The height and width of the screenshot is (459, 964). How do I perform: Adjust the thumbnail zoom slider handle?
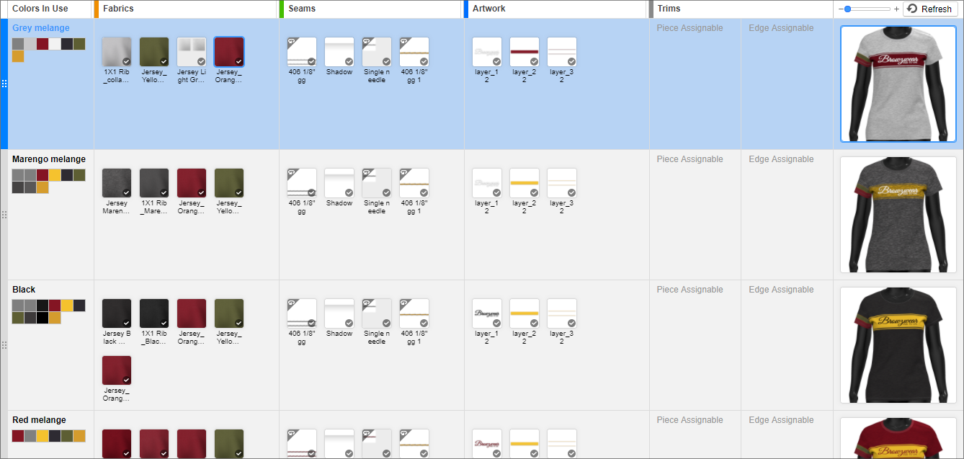point(849,9)
